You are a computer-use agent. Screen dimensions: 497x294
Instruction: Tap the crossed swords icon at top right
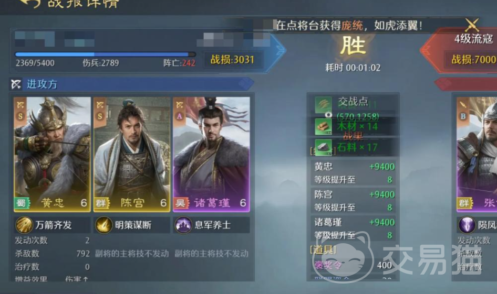point(472,25)
